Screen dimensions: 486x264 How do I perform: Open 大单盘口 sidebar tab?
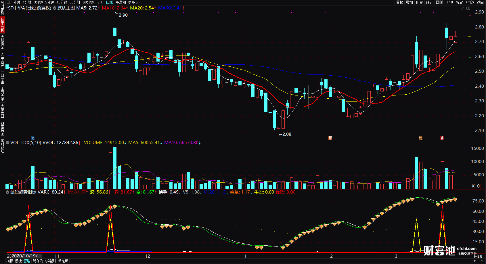(x=2, y=111)
